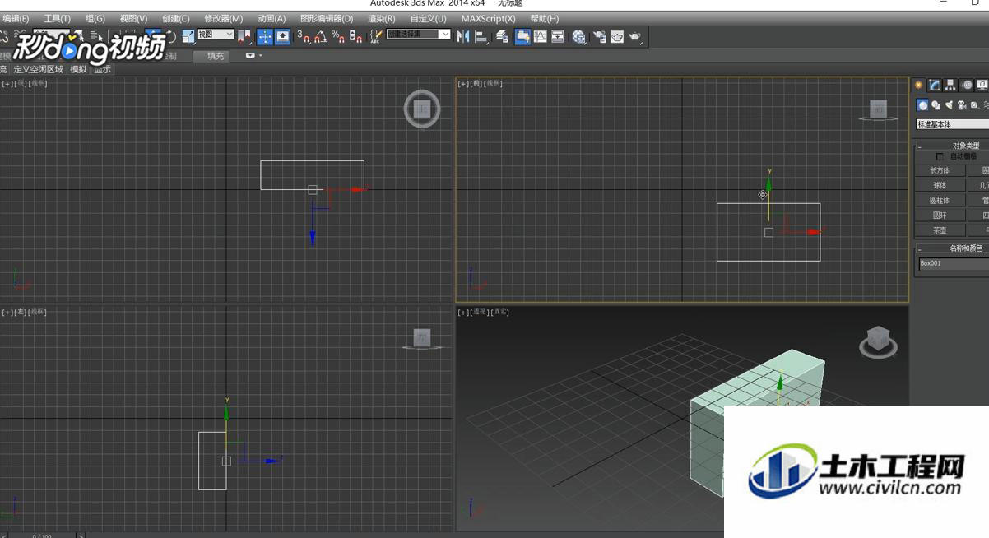Click the Render Production teapot icon
The width and height of the screenshot is (989, 538).
[636, 36]
